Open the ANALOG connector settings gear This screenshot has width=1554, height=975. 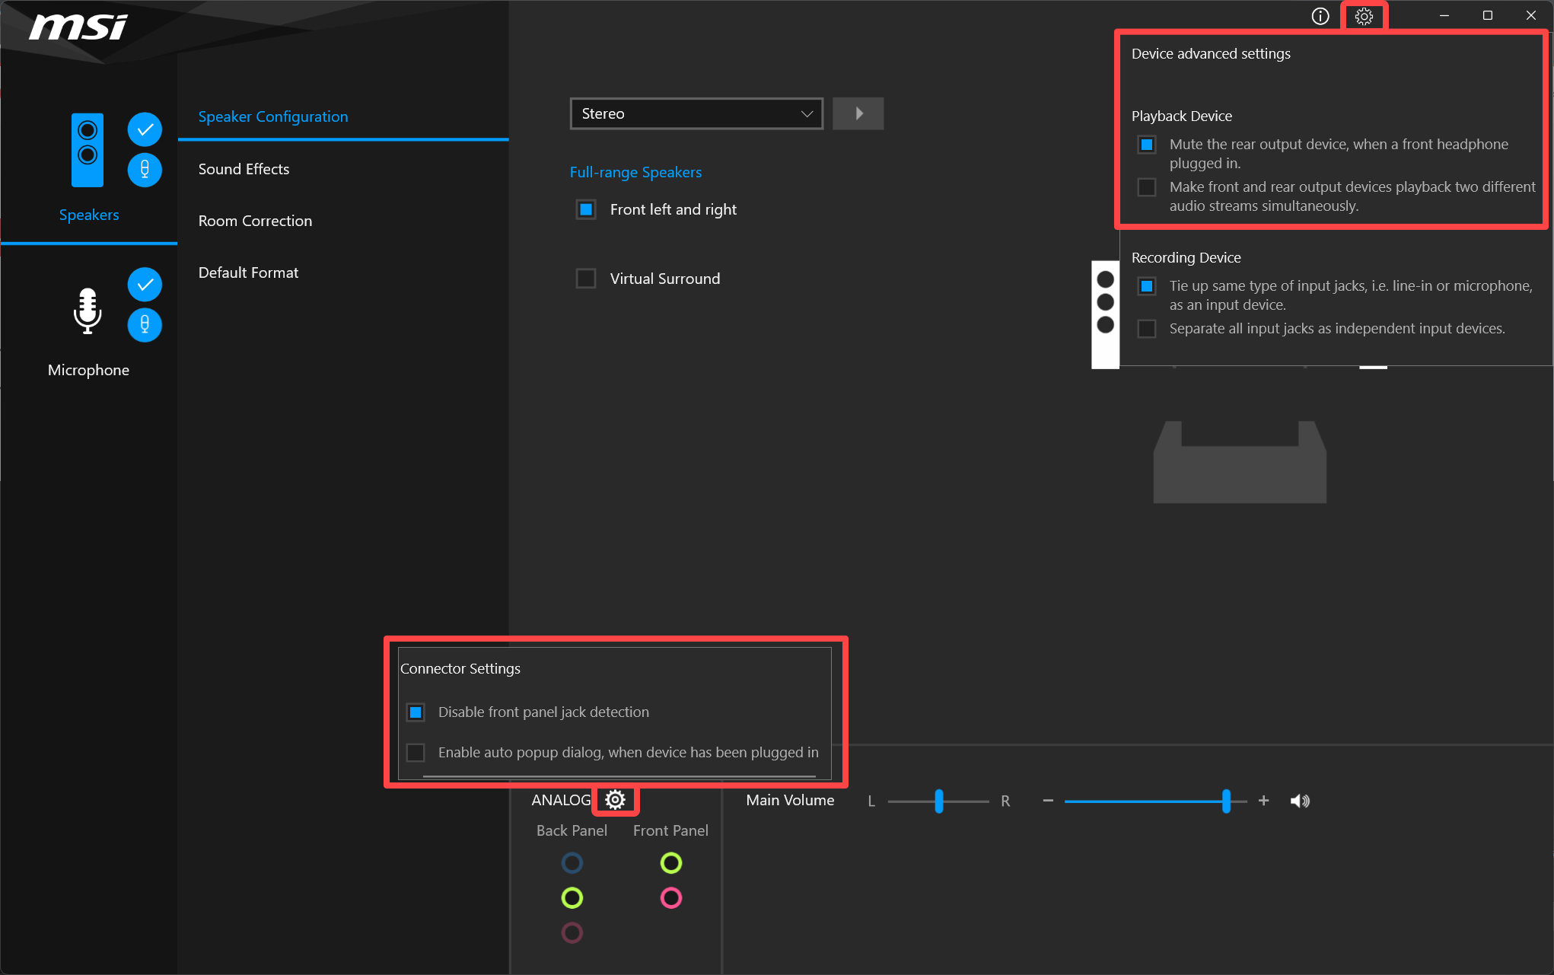pos(615,800)
